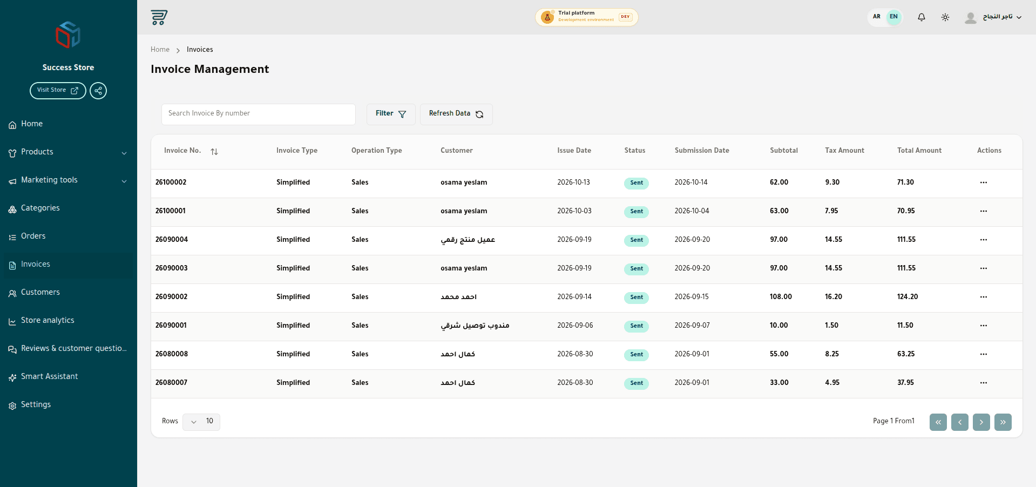The image size is (1036, 487).
Task: Click the share store icon
Action: 98,91
